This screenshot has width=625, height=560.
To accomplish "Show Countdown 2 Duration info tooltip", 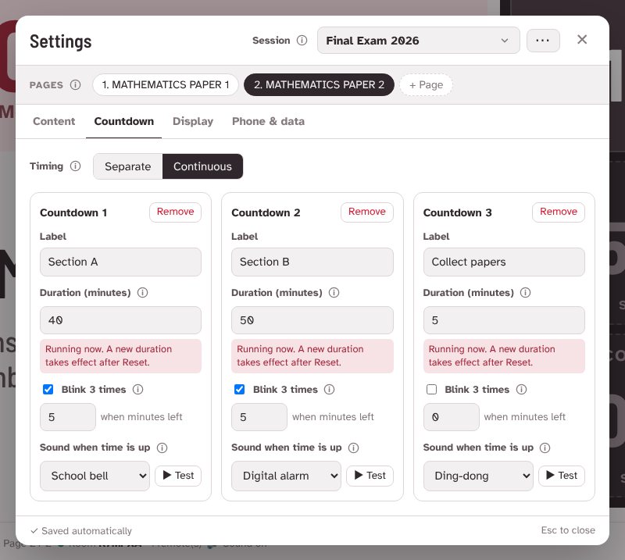I will click(x=334, y=293).
